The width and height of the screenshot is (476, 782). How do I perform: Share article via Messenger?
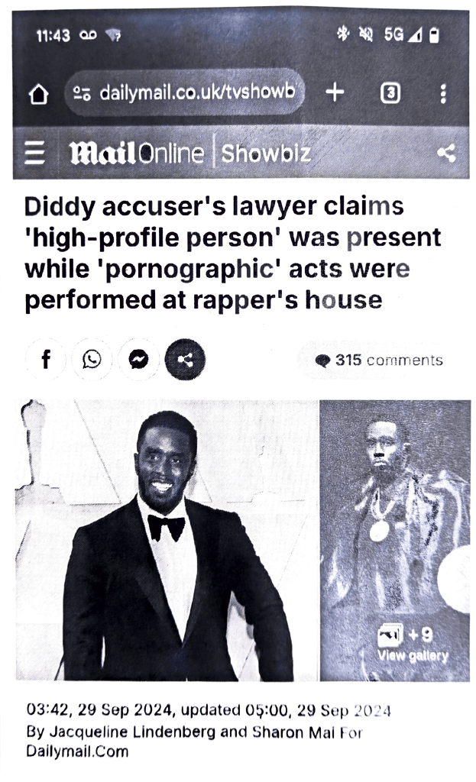pos(138,359)
